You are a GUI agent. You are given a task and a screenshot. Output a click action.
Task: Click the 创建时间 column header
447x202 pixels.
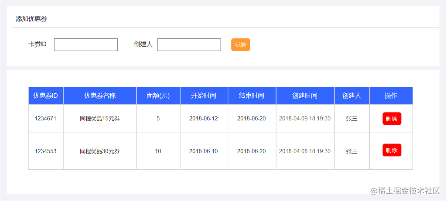(305, 96)
